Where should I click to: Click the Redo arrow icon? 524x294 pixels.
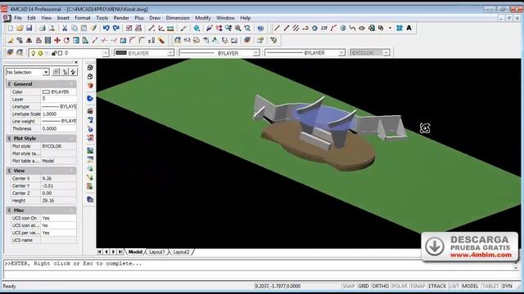pos(116,29)
